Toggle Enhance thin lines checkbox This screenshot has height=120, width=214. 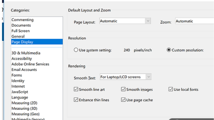(x=76, y=100)
